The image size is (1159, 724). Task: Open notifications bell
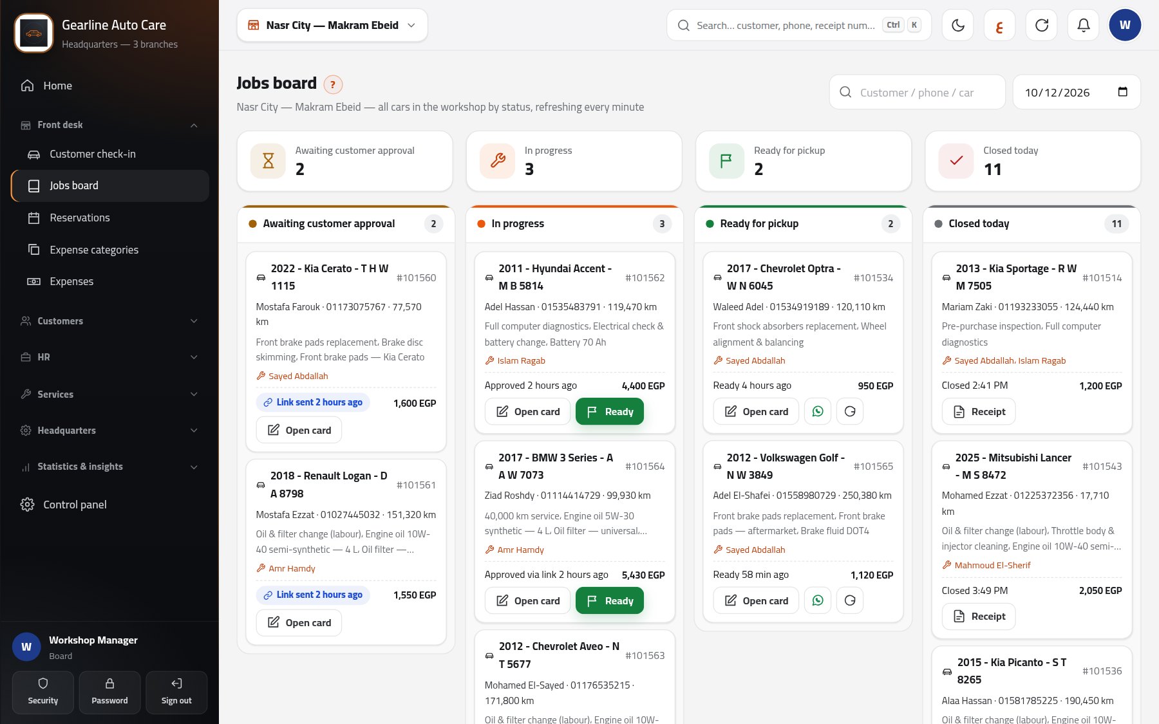pos(1084,25)
